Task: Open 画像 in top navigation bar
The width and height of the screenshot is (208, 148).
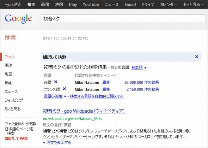Action: pyautogui.click(x=45, y=5)
